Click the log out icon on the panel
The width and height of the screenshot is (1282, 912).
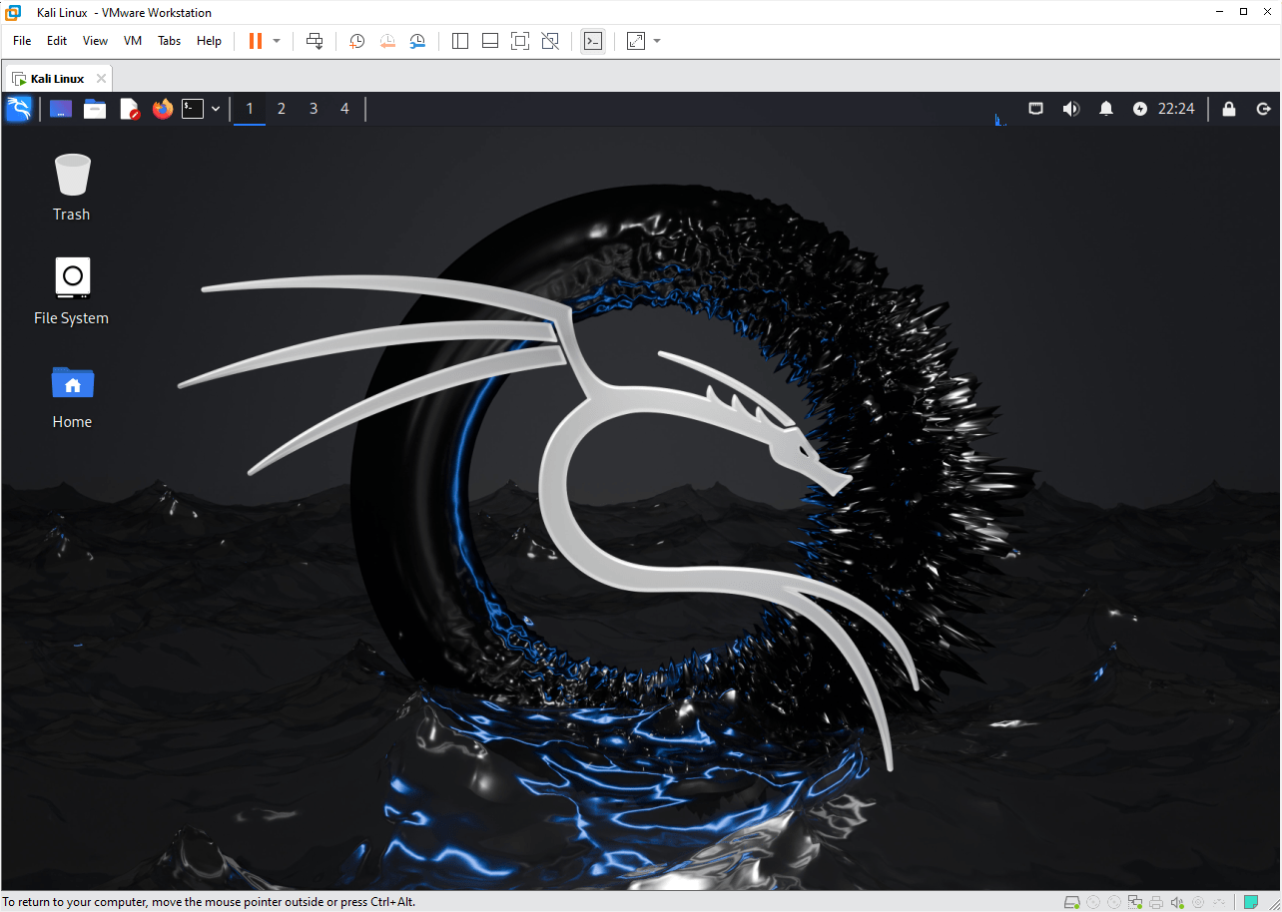click(x=1263, y=109)
